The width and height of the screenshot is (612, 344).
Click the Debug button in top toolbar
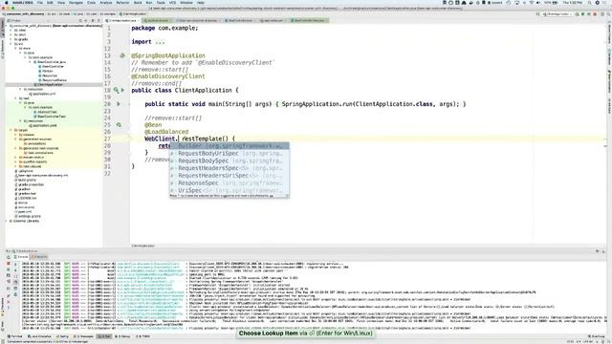[x=583, y=14]
